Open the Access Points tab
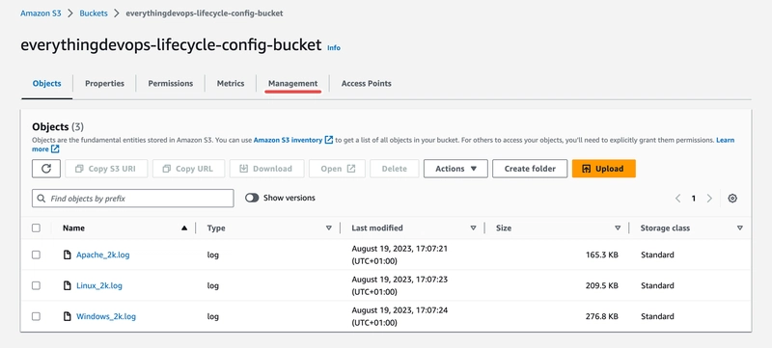 (367, 84)
